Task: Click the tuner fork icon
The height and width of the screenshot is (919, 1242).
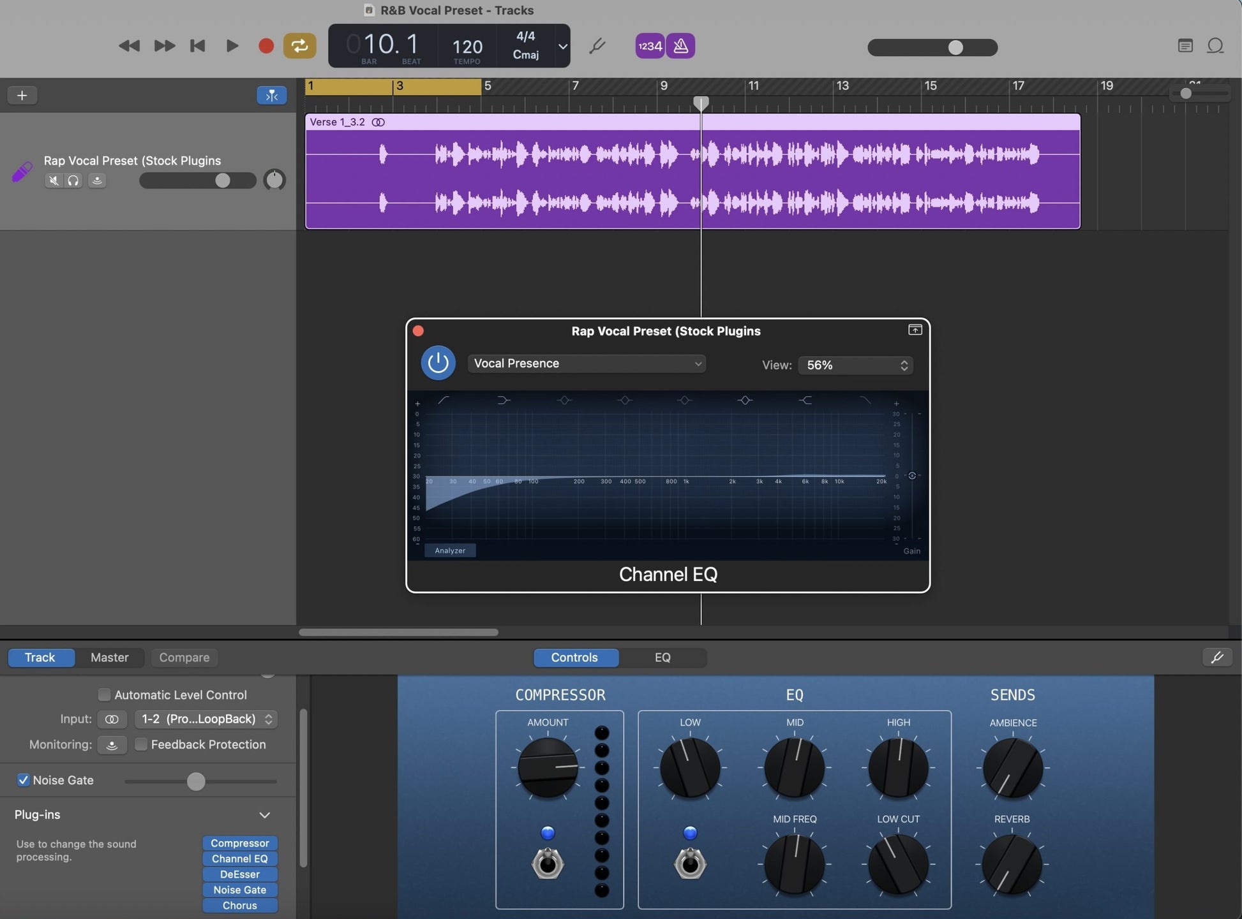Action: [597, 46]
